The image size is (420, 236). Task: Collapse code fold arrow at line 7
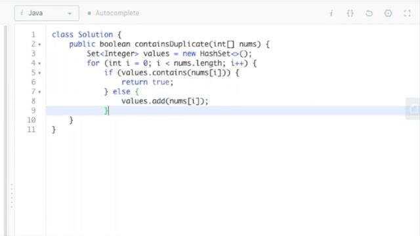pos(39,92)
